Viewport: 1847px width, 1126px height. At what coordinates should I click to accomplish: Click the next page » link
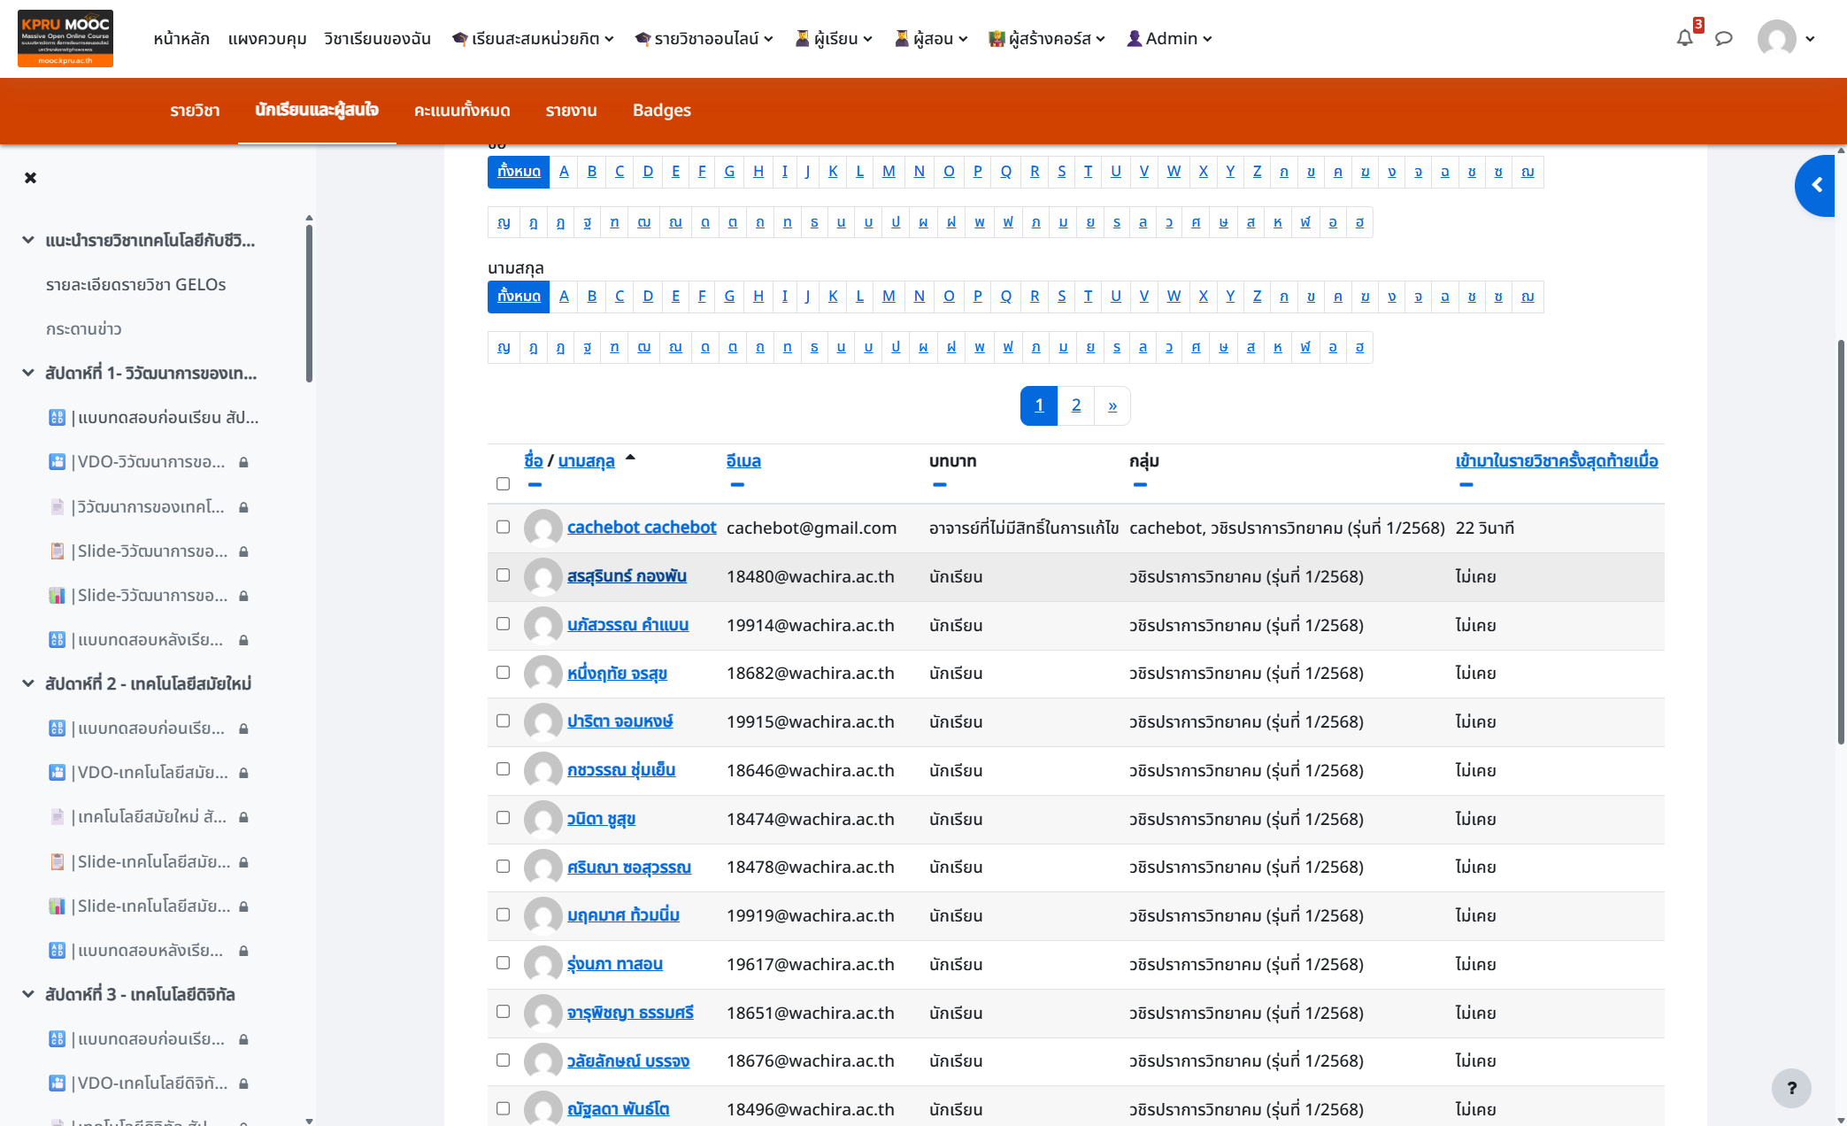[x=1112, y=405]
